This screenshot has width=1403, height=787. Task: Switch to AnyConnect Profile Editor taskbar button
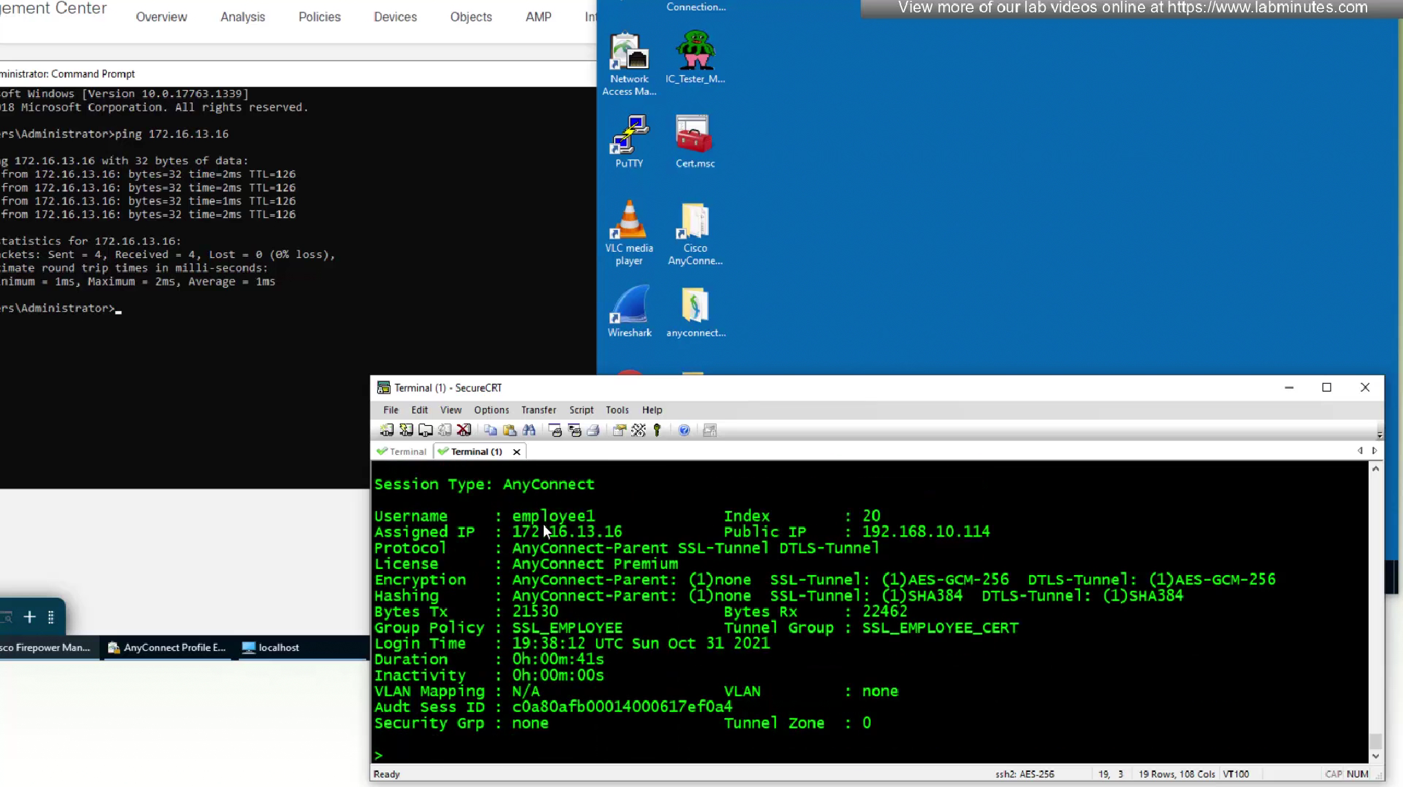(167, 647)
